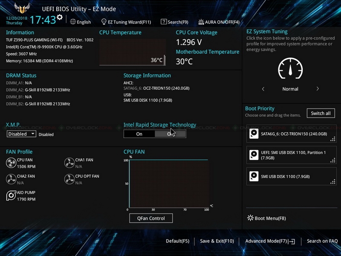Open the X.M.P. Disabled dropdown
341x256 pixels.
point(21,134)
